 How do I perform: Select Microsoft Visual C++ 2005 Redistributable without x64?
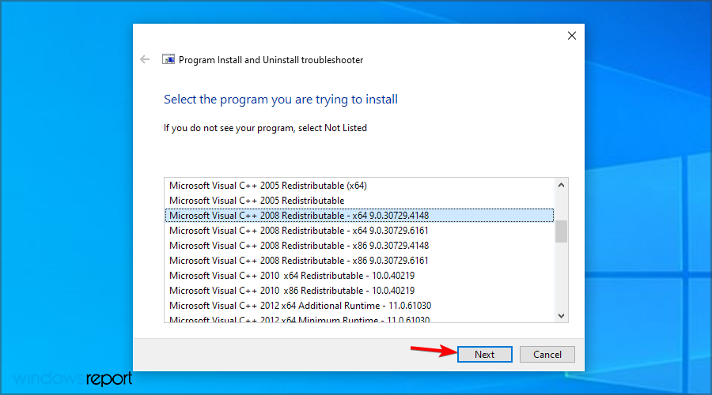pyautogui.click(x=359, y=201)
